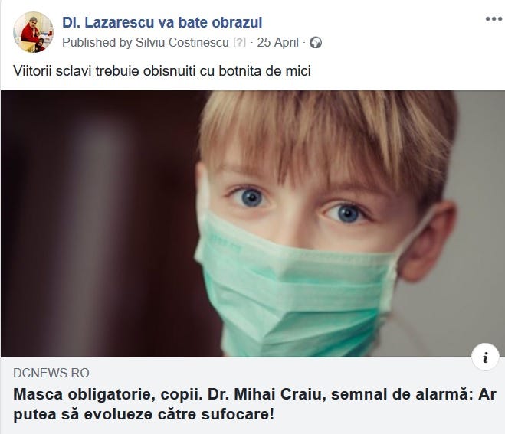Click the 'Published by' label text
505x434 pixels.
click(x=97, y=43)
